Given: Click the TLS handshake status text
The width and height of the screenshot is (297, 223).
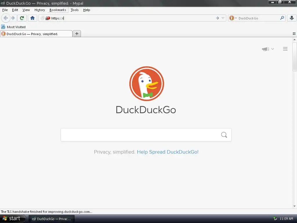Looking at the screenshot, I should tap(46, 212).
